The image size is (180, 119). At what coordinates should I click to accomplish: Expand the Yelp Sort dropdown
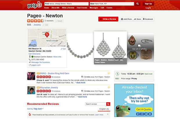pos(38,109)
